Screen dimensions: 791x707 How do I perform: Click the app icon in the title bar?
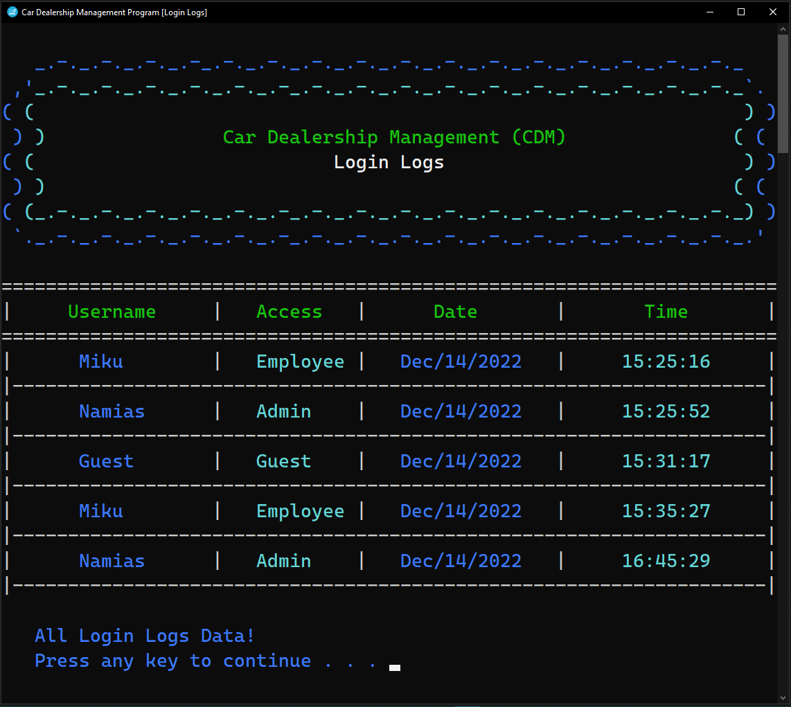(x=12, y=12)
